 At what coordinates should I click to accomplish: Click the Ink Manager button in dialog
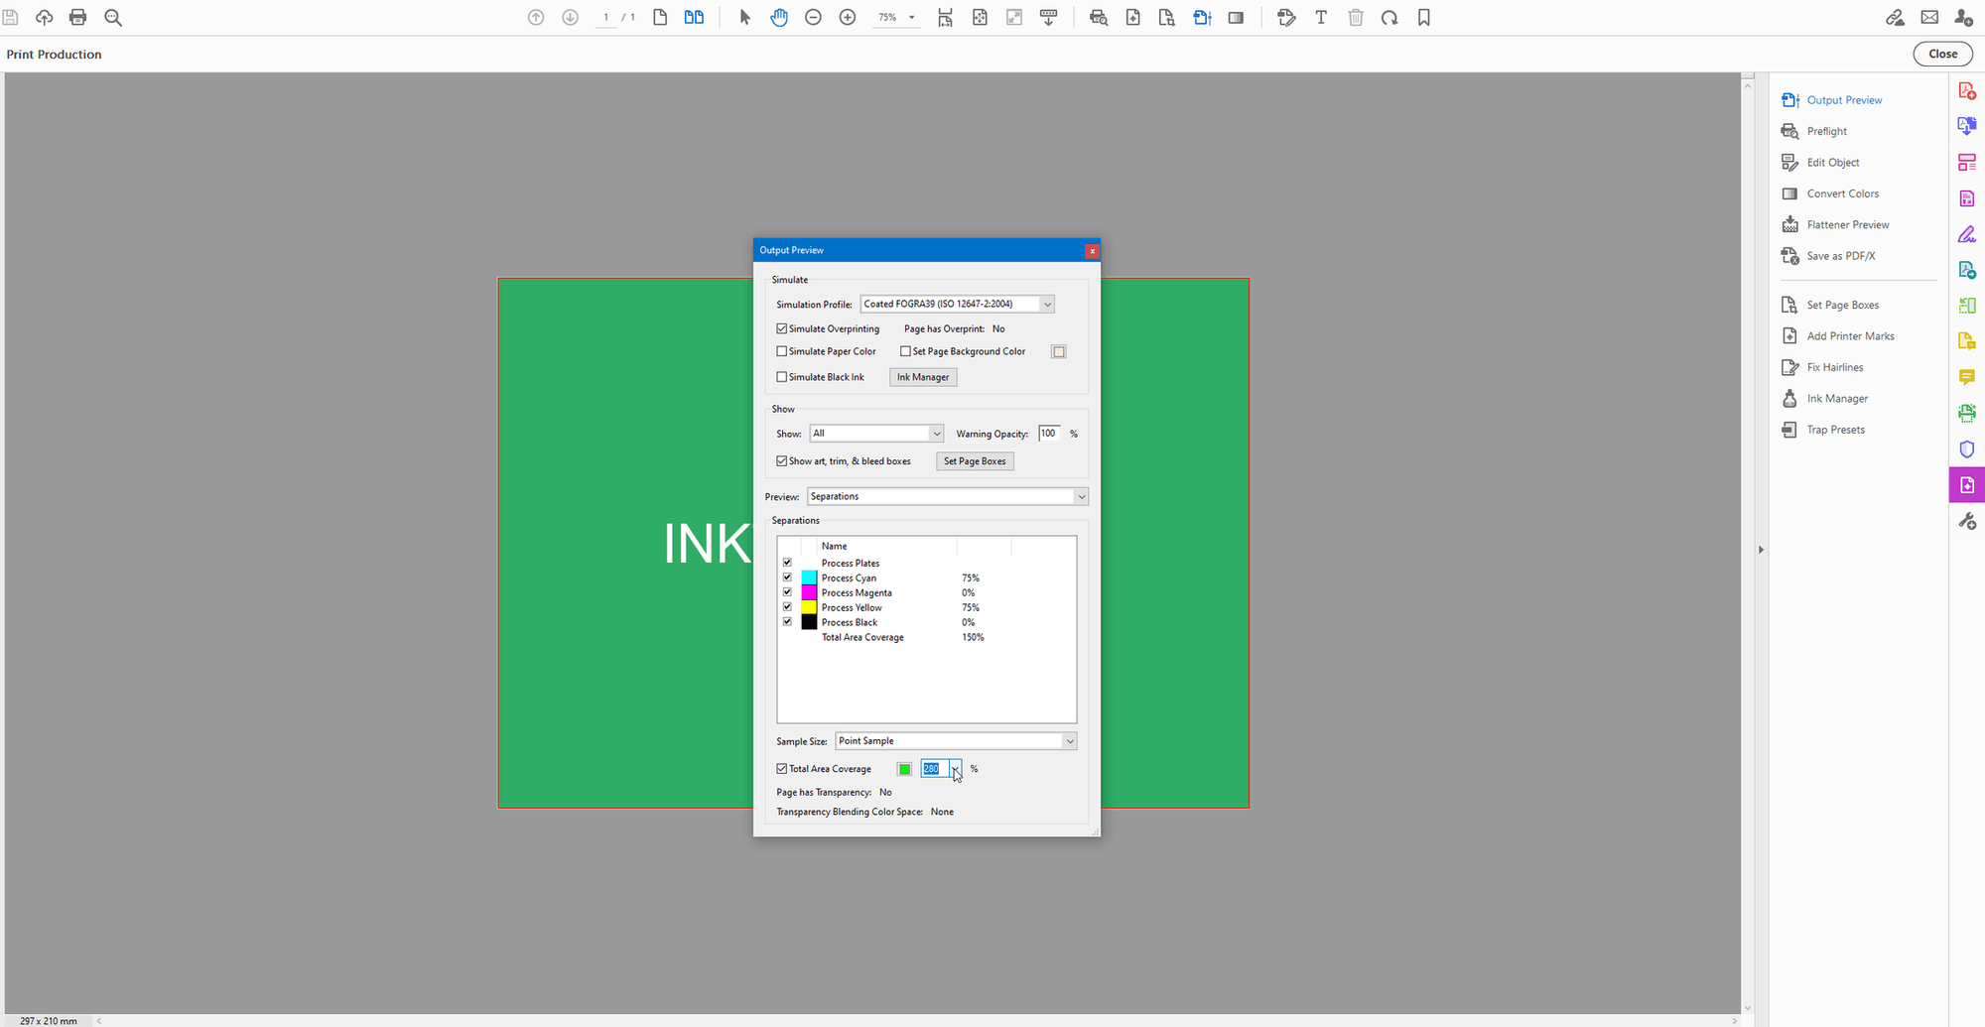(x=923, y=377)
